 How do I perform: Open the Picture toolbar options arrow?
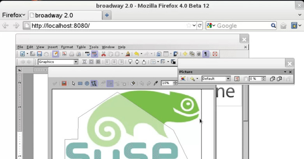pyautogui.click(x=285, y=72)
